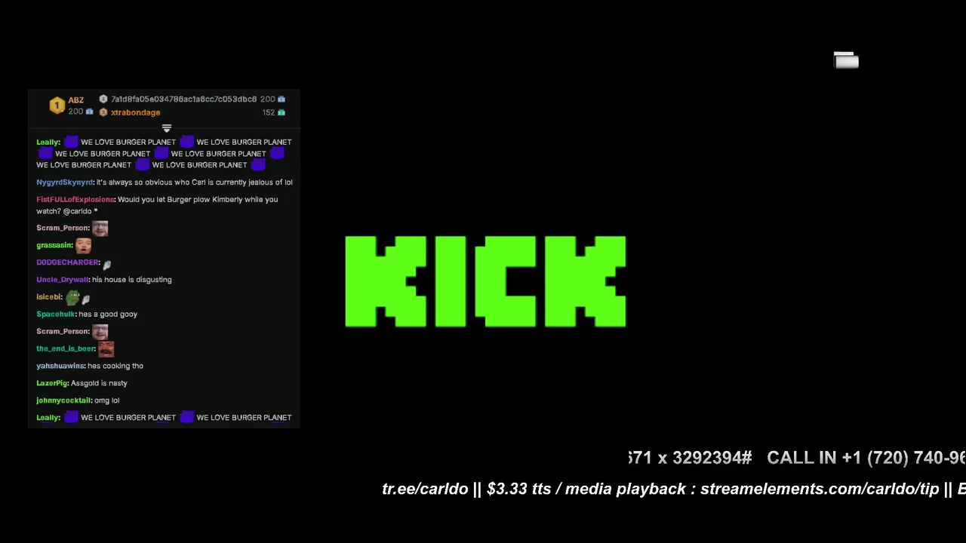Image resolution: width=966 pixels, height=543 pixels.
Task: Click the "200" count under ABZ
Action: [x=75, y=112]
